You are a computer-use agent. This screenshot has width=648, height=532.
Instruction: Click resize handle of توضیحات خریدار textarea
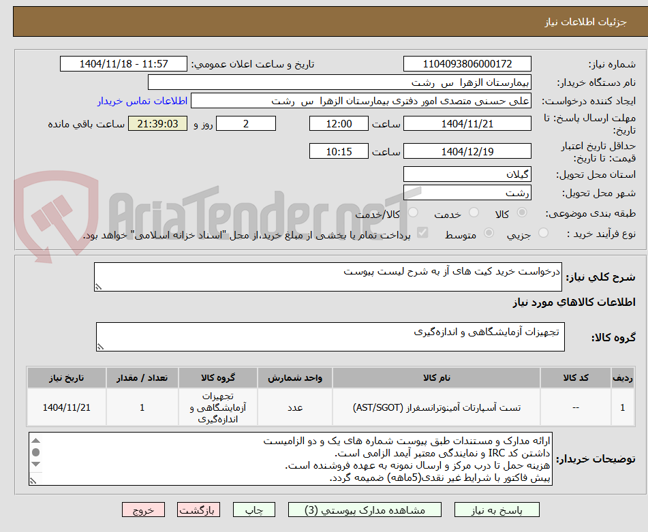33,481
